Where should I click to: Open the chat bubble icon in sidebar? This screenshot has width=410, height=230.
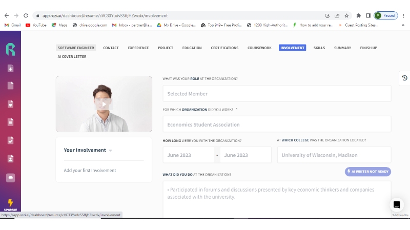coord(10,177)
